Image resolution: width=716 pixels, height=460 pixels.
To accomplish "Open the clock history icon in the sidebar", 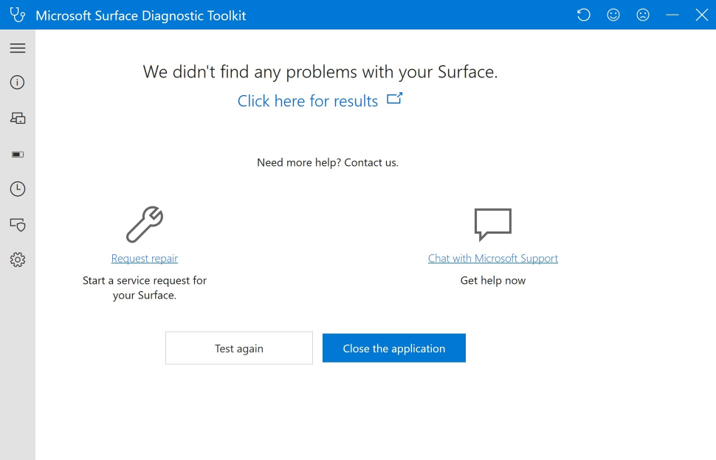I will pos(18,189).
